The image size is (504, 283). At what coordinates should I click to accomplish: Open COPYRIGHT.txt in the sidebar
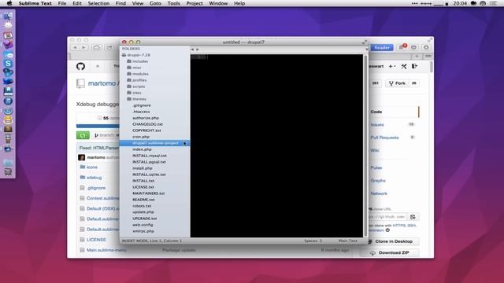click(x=146, y=130)
